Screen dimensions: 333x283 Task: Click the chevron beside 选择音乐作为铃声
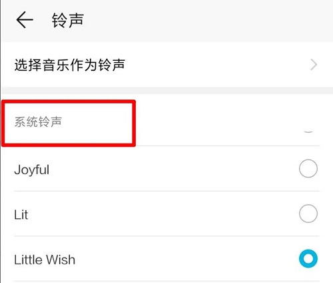pyautogui.click(x=314, y=65)
